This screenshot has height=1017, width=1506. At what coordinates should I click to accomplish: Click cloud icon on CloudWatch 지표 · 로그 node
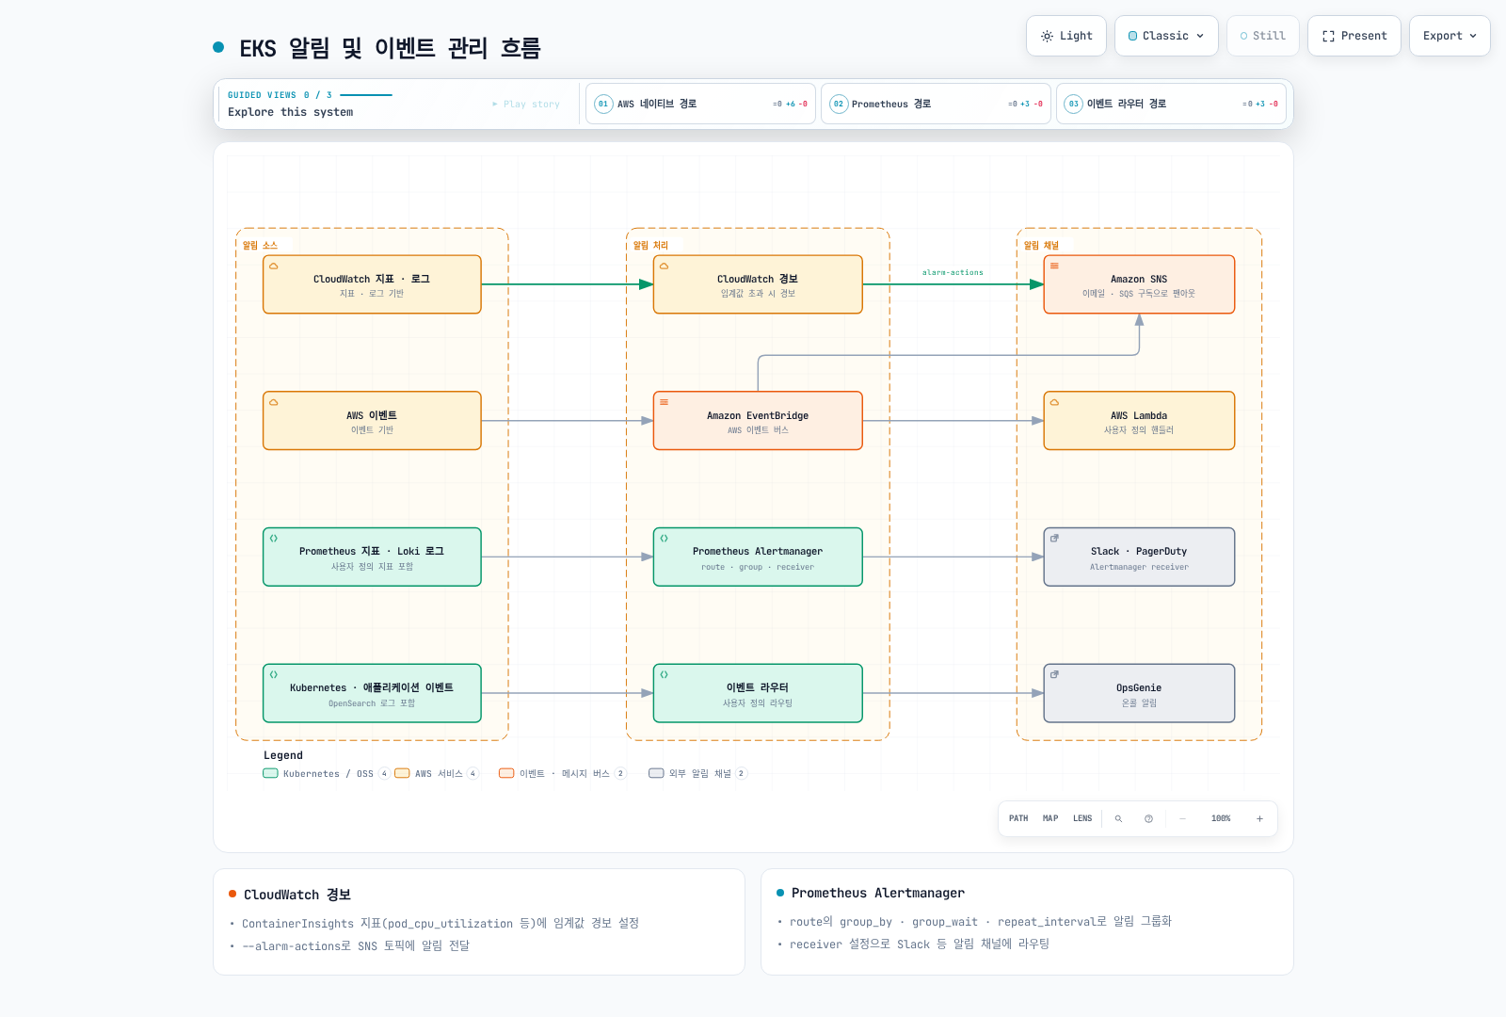click(x=274, y=266)
